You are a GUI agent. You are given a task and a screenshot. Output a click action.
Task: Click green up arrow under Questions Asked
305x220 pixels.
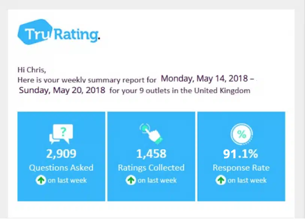pyautogui.click(x=40, y=180)
